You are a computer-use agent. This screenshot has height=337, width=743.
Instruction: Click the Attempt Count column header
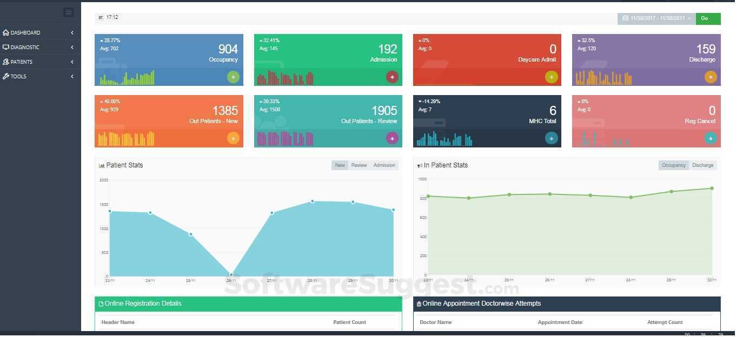(665, 322)
